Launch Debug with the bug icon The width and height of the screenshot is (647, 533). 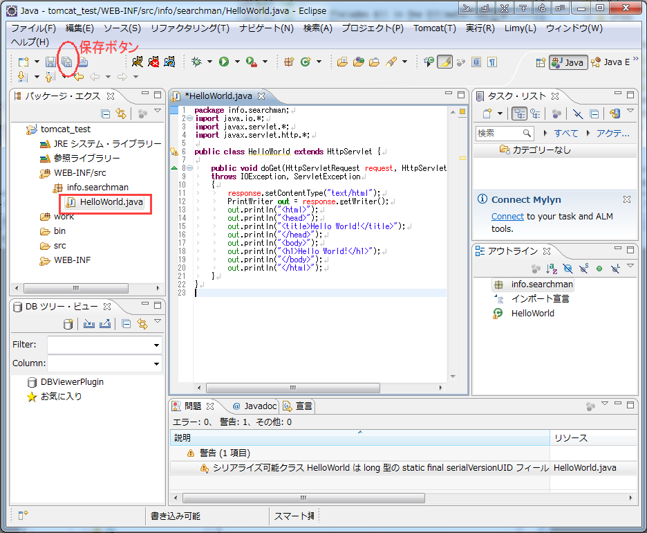point(197,62)
